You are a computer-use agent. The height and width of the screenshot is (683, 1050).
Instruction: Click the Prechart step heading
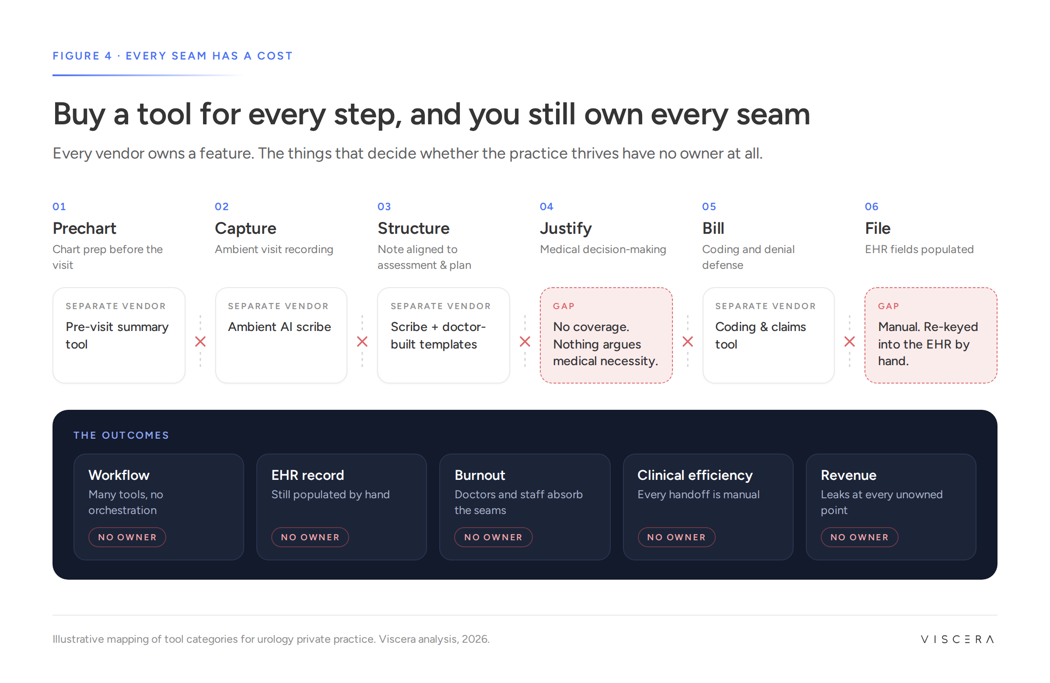click(84, 228)
